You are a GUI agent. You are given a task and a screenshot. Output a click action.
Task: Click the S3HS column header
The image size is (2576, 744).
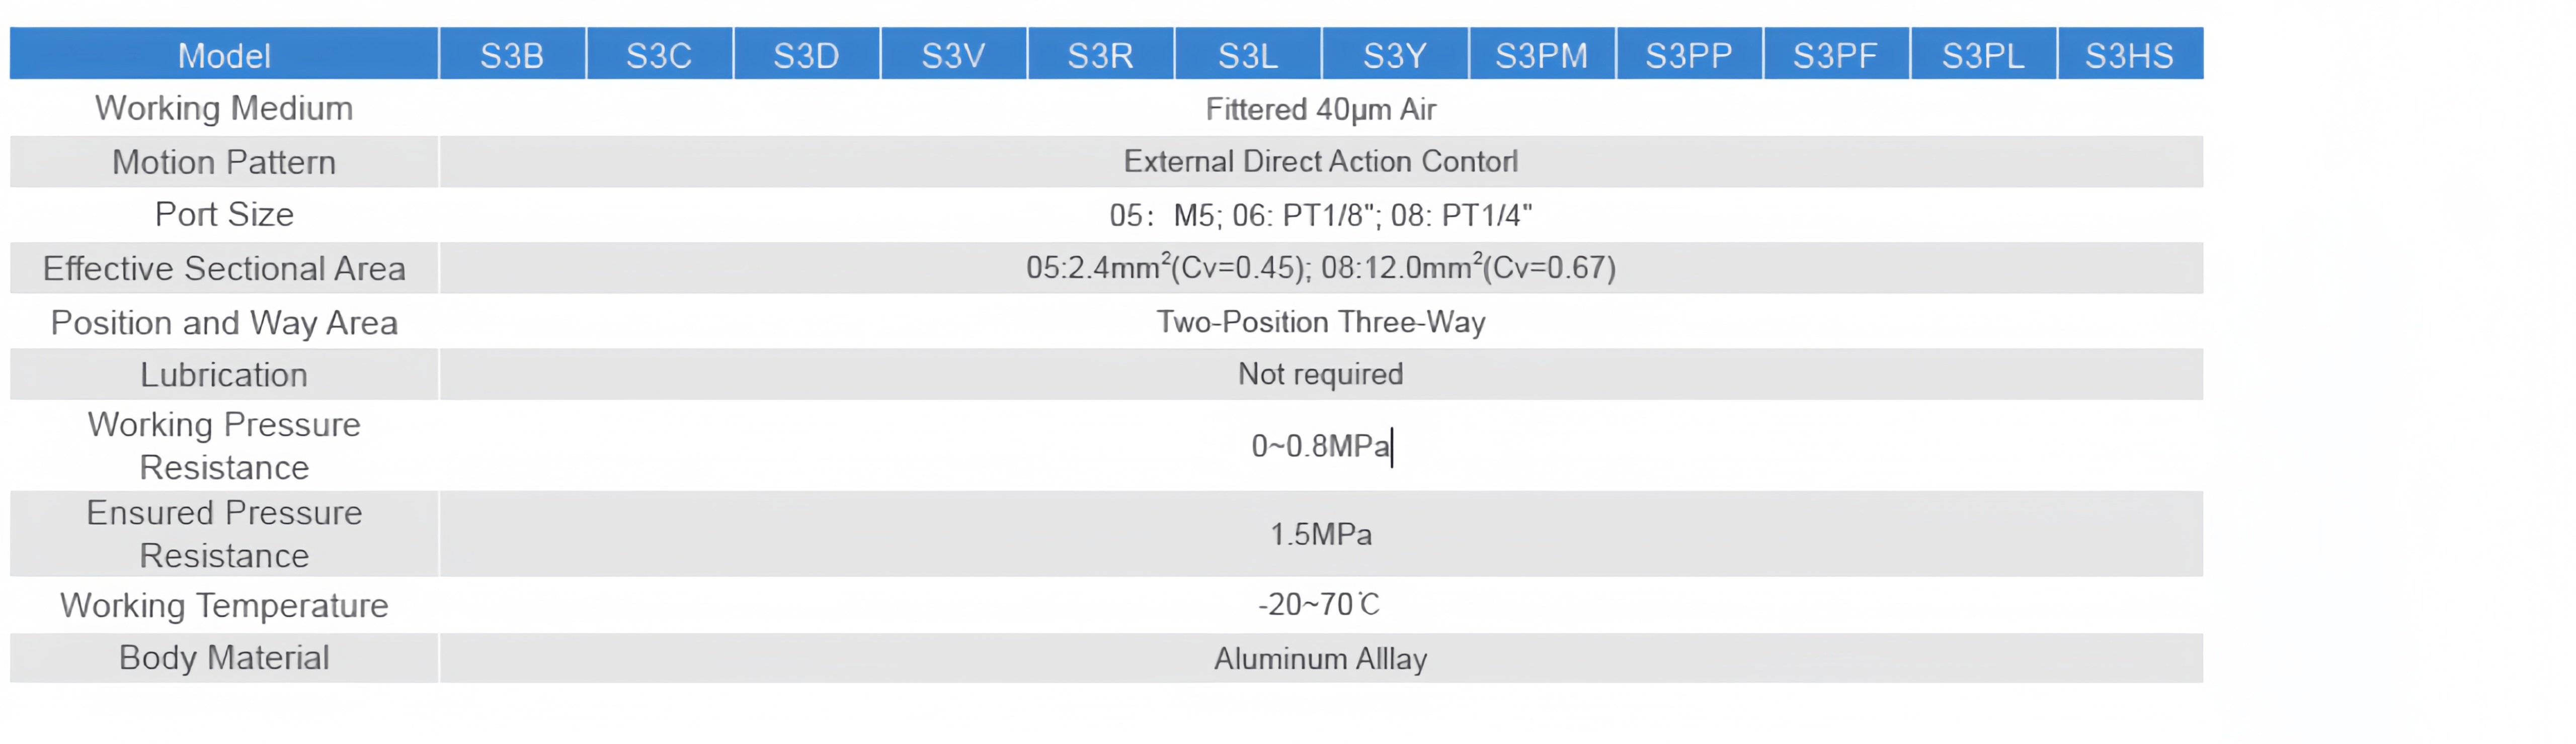(2130, 54)
